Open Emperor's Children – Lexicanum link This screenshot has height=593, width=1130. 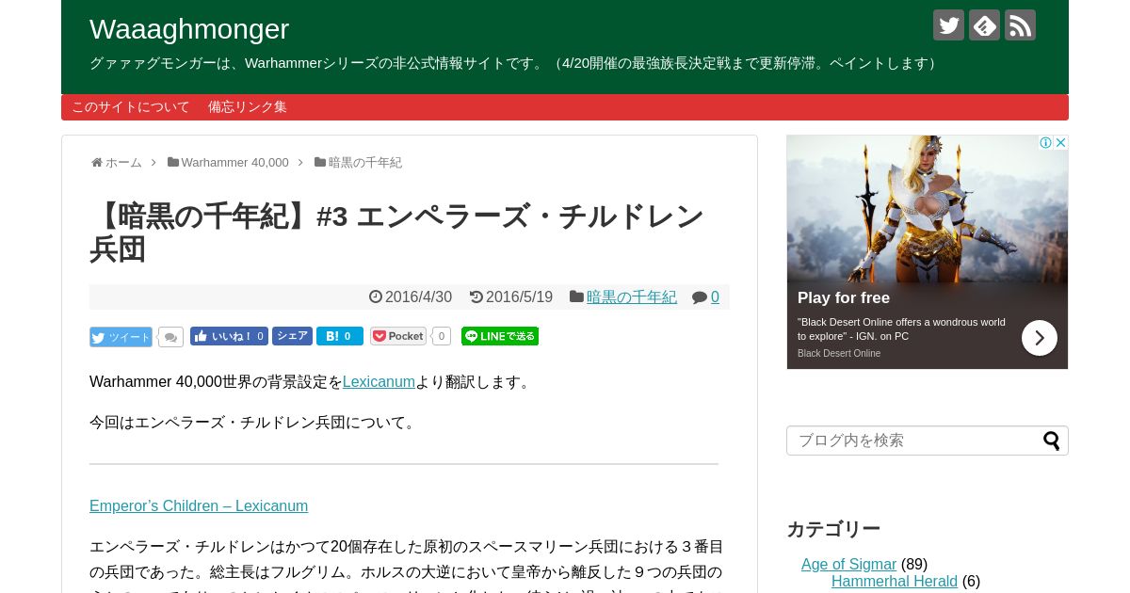click(x=199, y=506)
